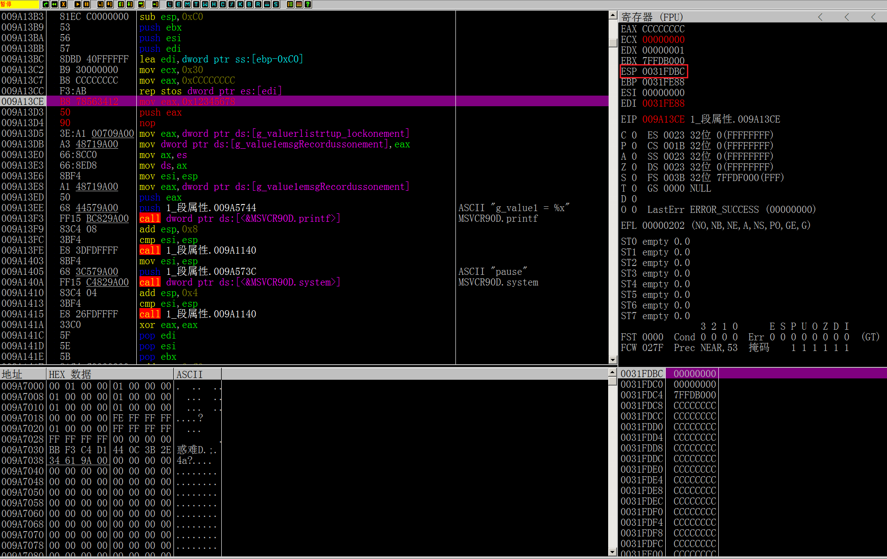
Task: Run the program with the play icon
Action: click(78, 4)
